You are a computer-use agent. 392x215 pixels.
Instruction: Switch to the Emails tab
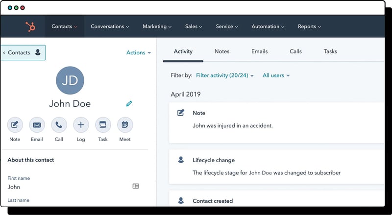[260, 51]
